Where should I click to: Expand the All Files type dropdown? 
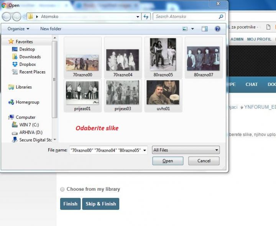[x=186, y=150]
